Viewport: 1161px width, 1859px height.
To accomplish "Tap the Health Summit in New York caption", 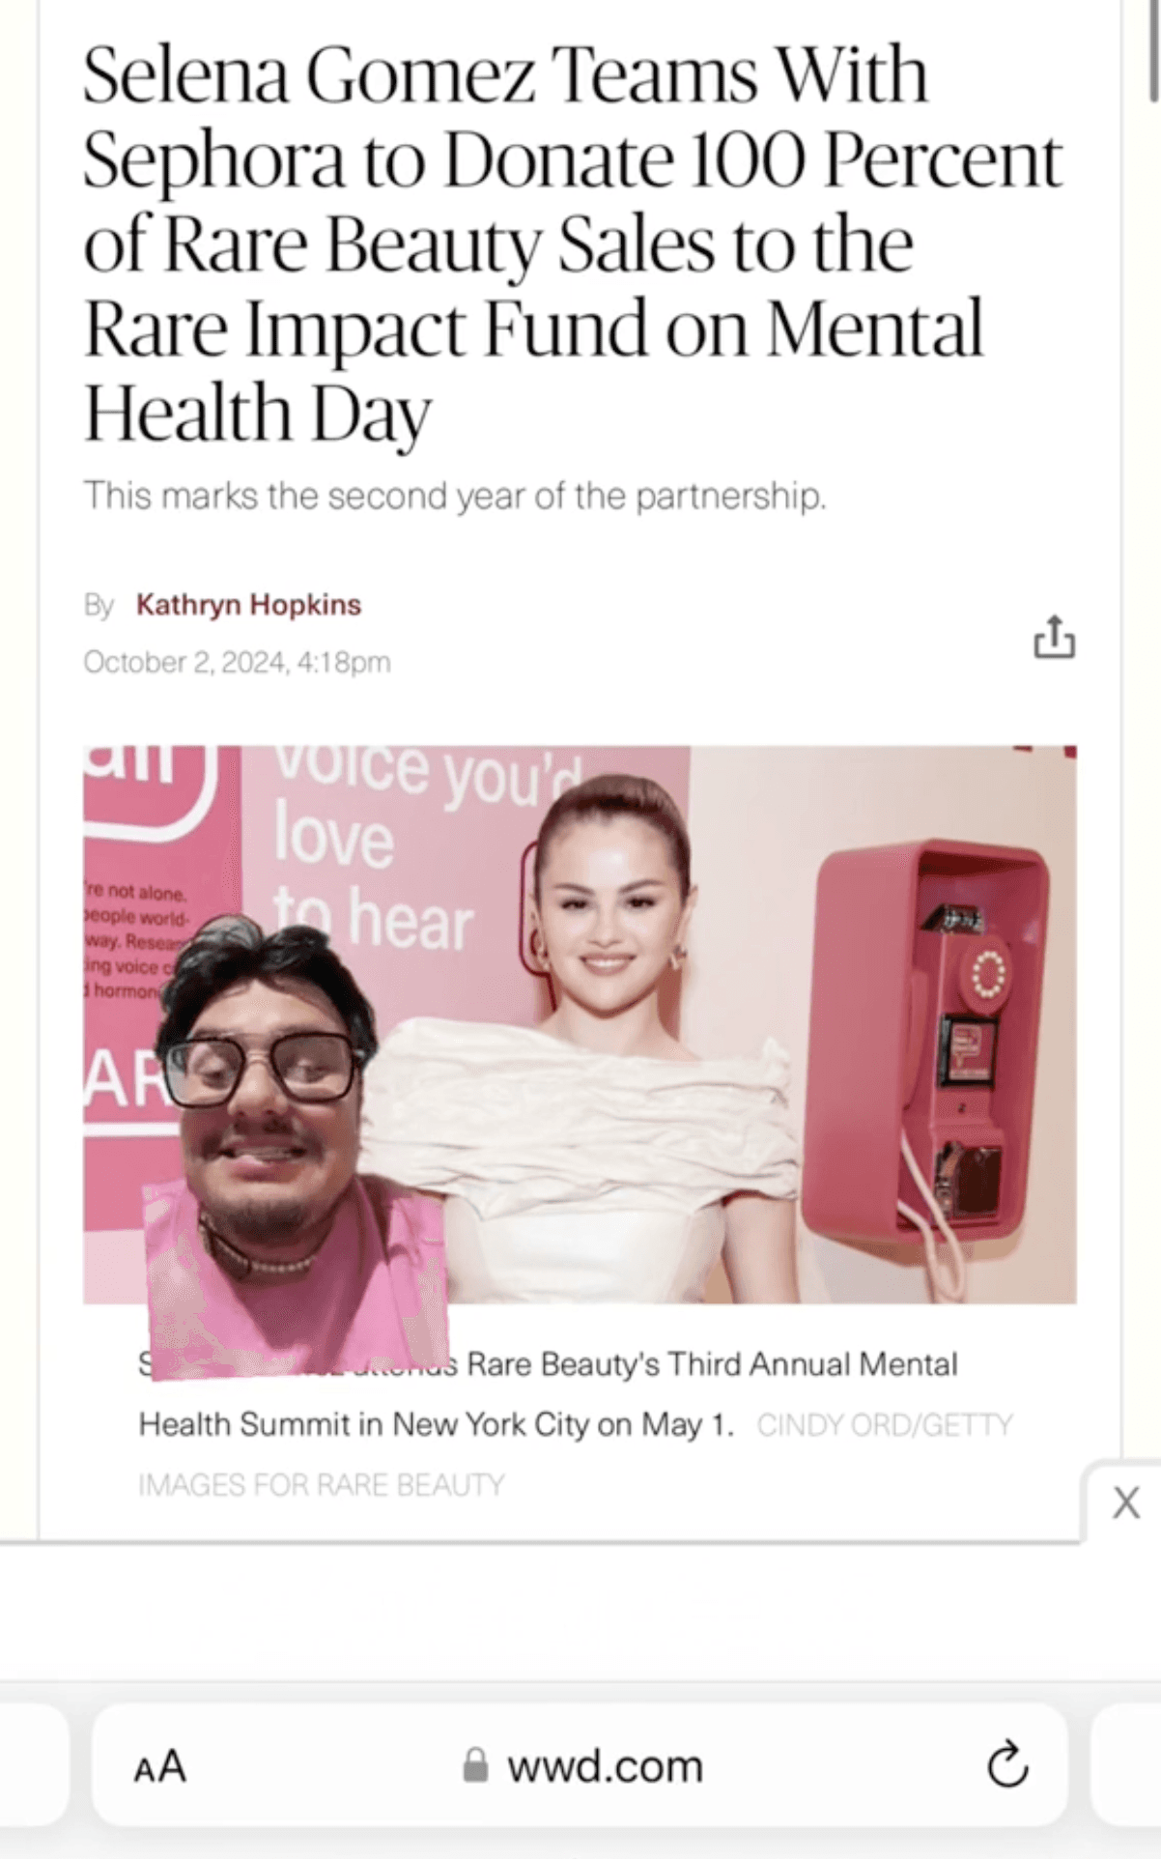I will click(437, 1424).
